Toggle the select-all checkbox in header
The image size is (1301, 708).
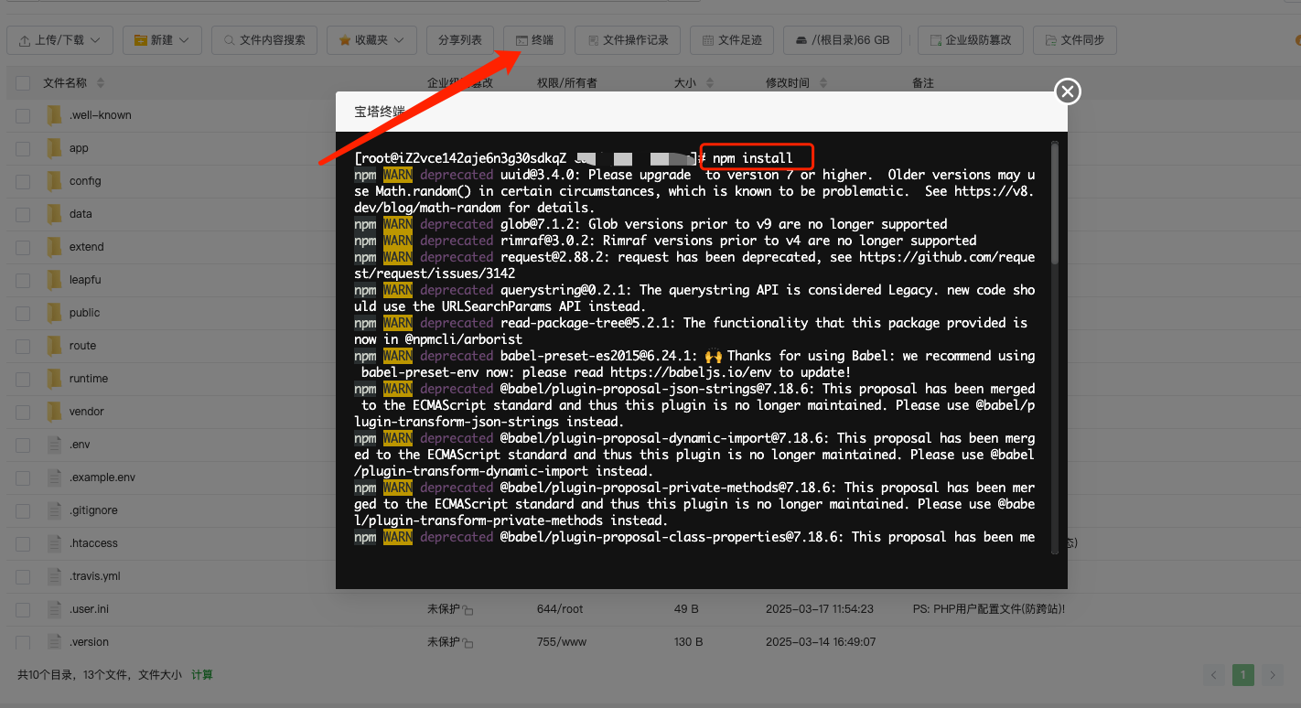tap(23, 83)
